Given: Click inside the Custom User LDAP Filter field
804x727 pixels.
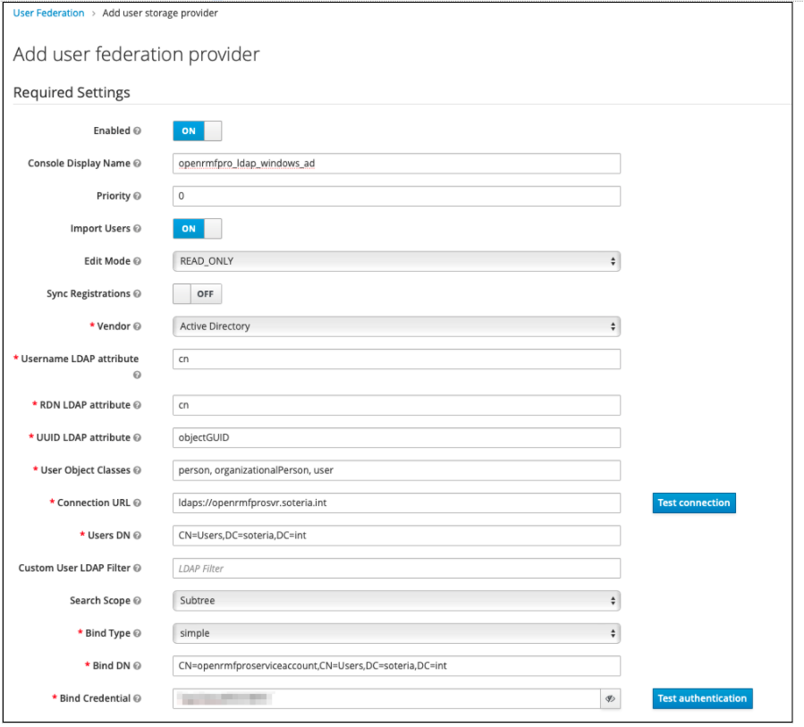Looking at the screenshot, I should [x=396, y=568].
